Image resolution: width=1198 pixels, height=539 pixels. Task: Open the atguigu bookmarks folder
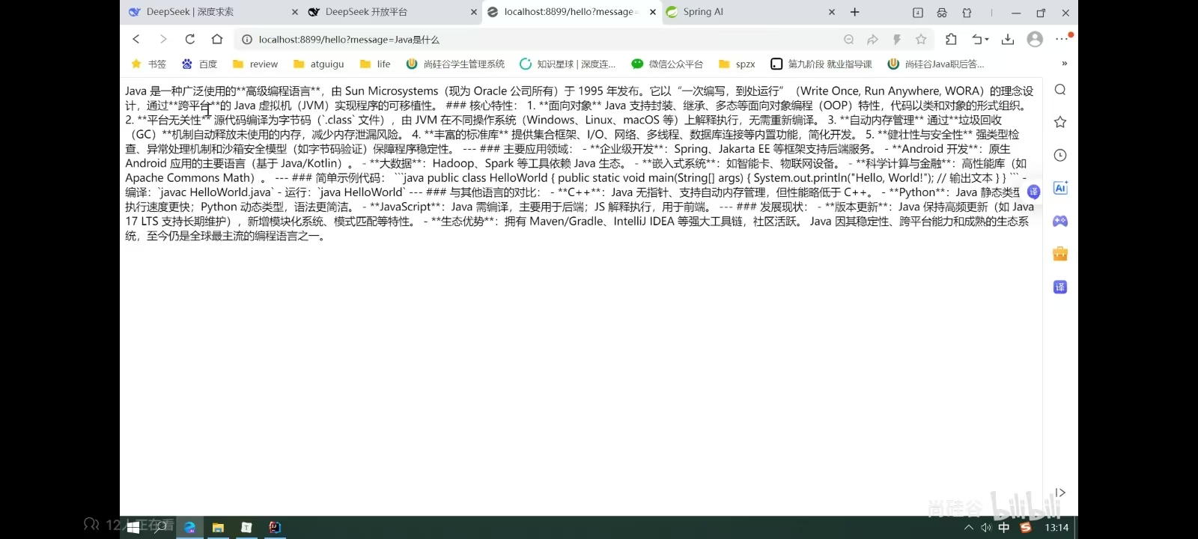coord(319,64)
